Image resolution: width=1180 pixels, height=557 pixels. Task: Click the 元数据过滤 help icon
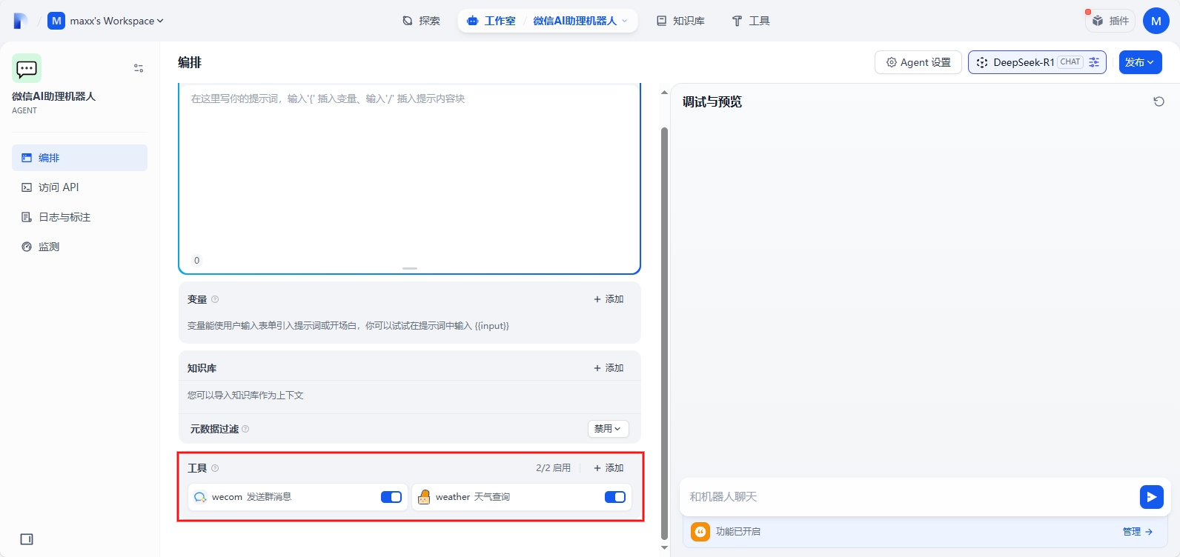pyautogui.click(x=245, y=429)
